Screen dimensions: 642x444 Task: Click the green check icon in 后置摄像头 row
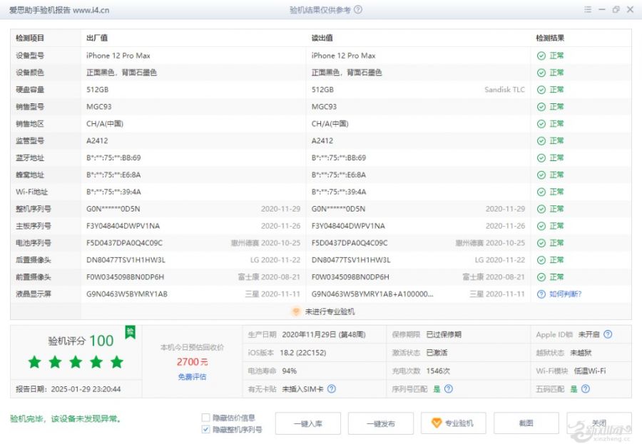click(x=541, y=260)
